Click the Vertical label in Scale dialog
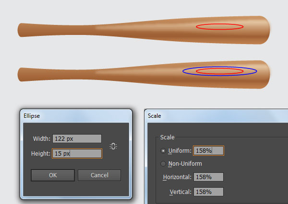 (180, 192)
